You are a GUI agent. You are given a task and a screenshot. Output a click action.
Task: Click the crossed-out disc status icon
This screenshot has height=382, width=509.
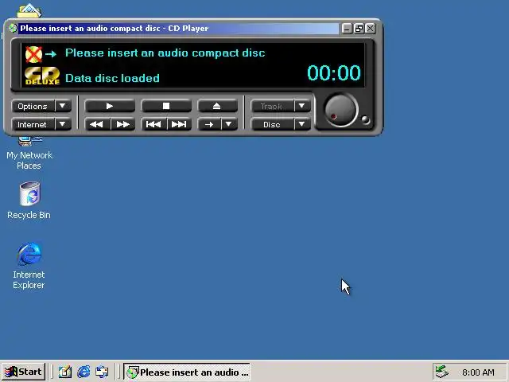(x=33, y=54)
